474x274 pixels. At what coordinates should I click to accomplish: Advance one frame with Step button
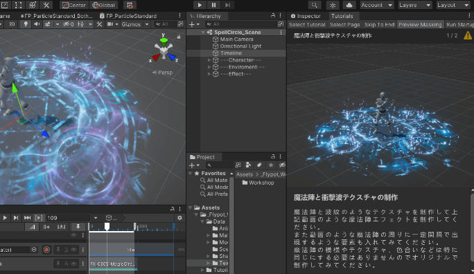coord(227,5)
